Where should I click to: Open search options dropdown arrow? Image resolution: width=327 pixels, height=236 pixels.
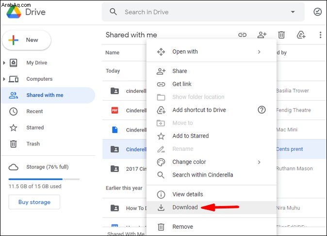click(x=293, y=12)
